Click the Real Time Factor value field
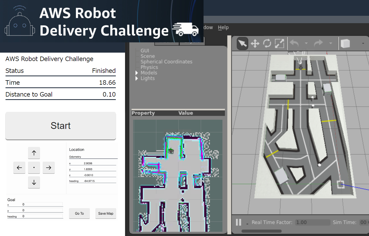 click(x=313, y=222)
